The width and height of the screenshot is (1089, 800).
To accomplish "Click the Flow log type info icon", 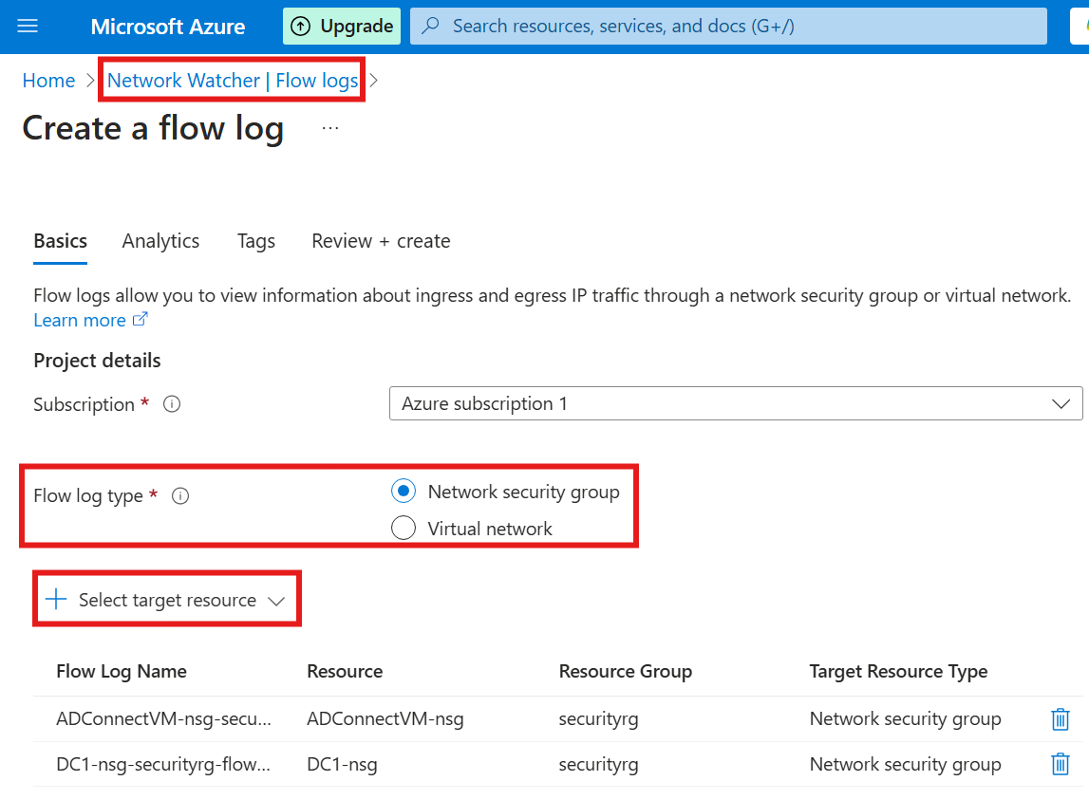I will 180,495.
